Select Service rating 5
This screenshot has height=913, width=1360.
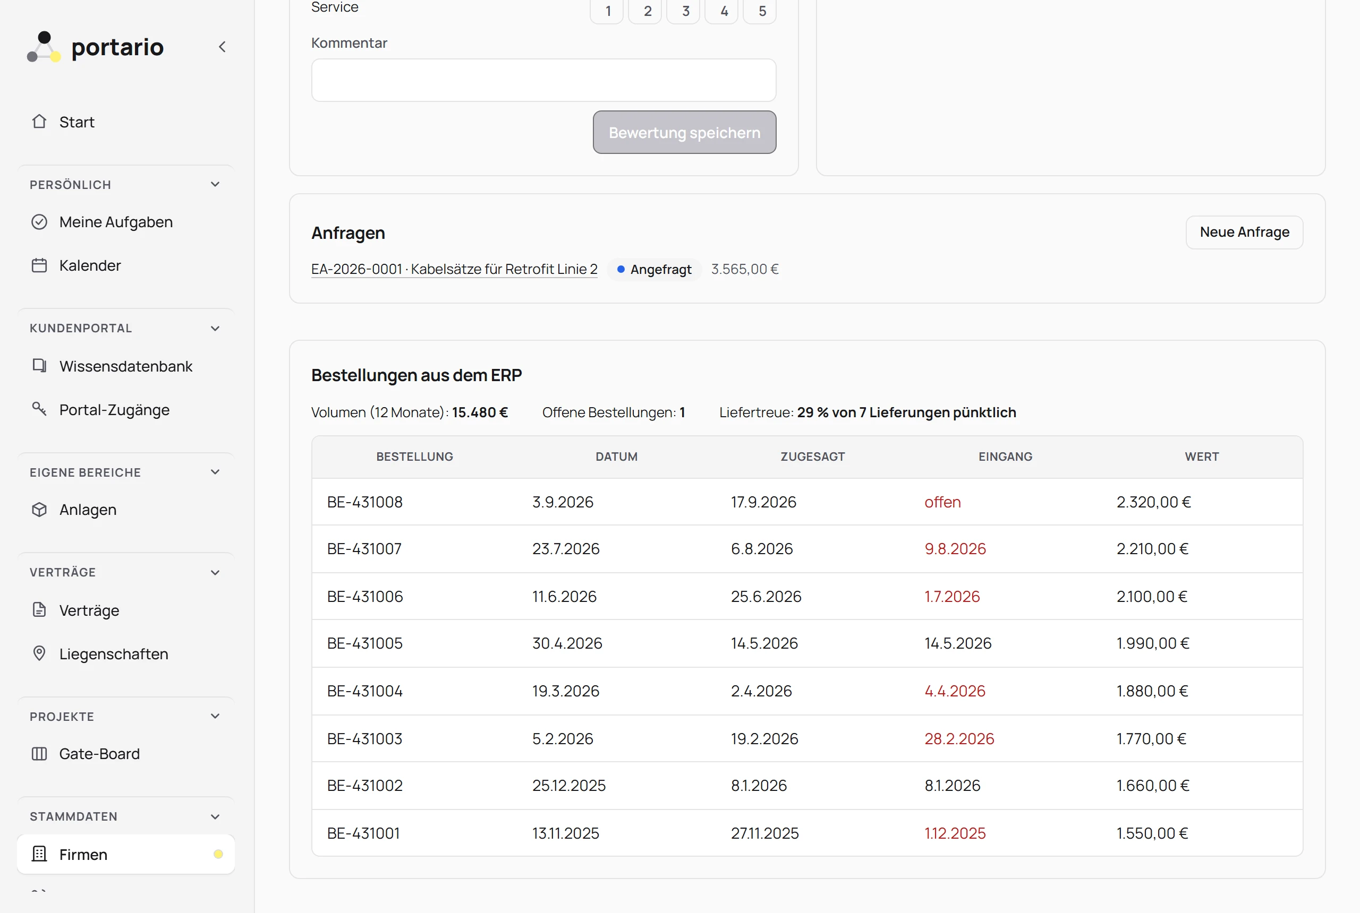tap(760, 11)
